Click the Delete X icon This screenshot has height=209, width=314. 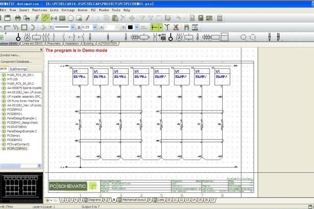tap(123, 18)
